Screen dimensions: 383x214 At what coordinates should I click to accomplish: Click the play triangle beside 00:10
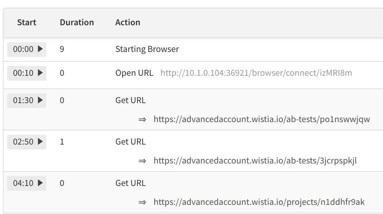pyautogui.click(x=40, y=73)
